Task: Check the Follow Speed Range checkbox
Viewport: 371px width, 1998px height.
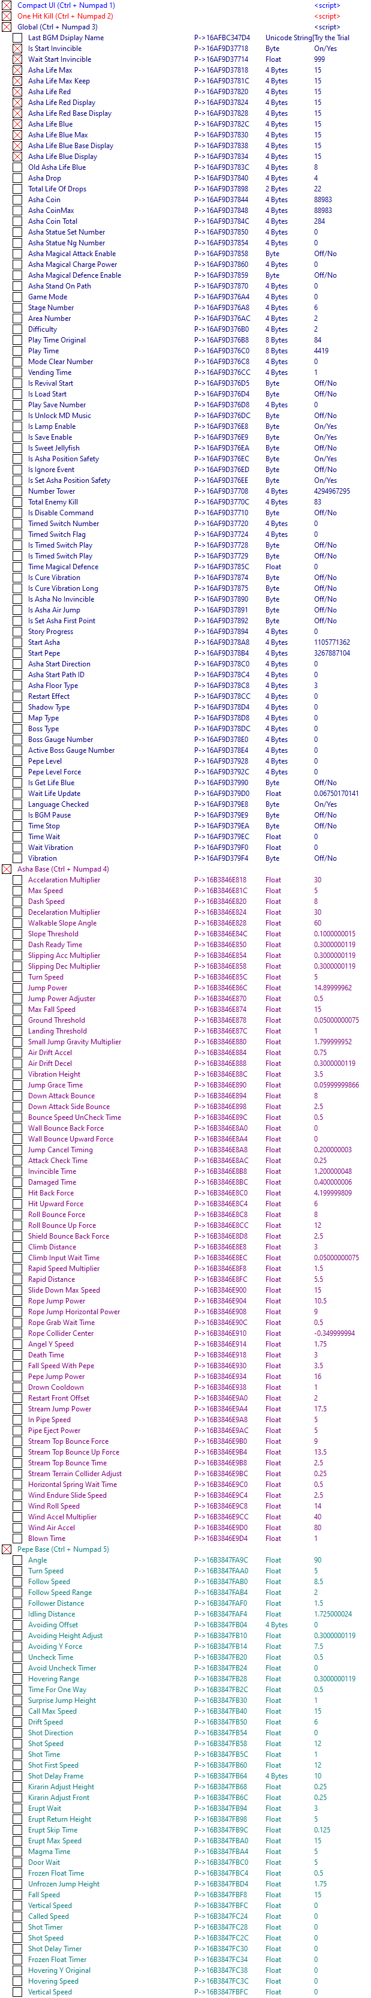Action: (x=17, y=1593)
